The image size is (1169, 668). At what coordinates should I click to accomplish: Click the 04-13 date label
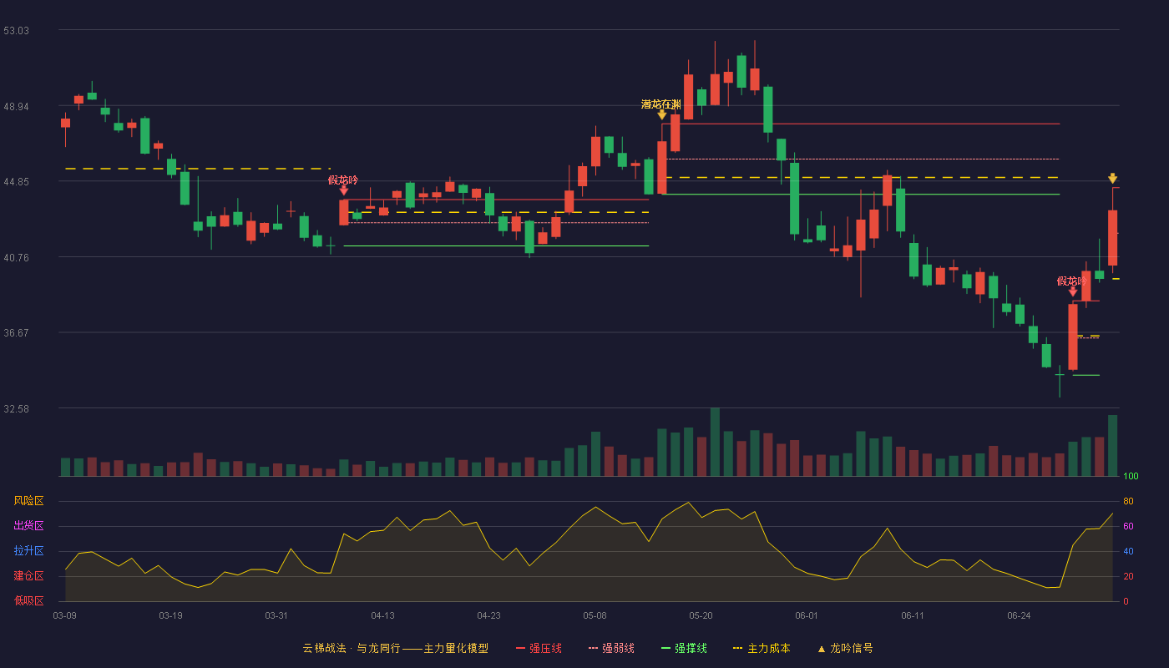pos(382,615)
